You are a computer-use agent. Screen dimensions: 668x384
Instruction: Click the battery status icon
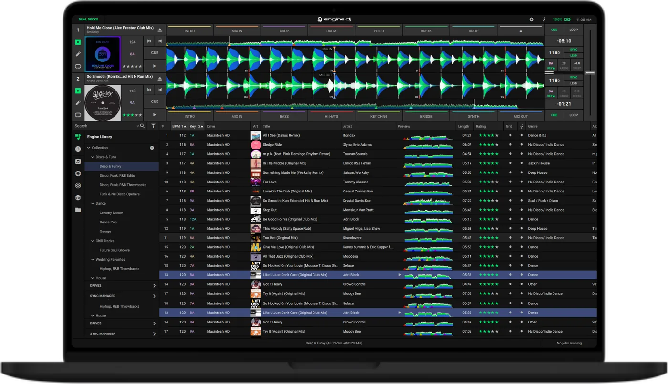pyautogui.click(x=567, y=20)
